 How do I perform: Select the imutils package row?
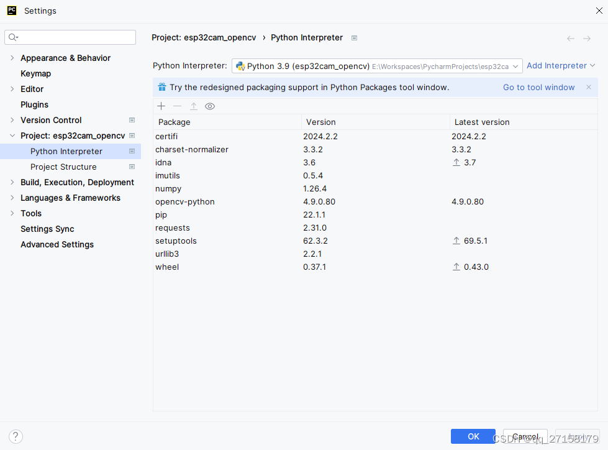375,176
